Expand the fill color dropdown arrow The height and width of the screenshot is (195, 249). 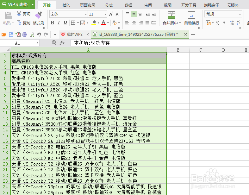98,23
